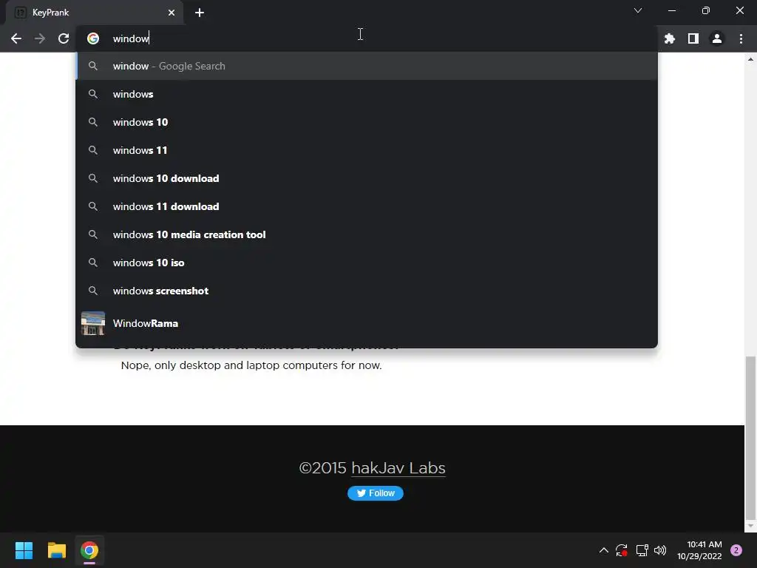Viewport: 757px width, 568px height.
Task: Toggle the side panel icon
Action: (x=693, y=38)
